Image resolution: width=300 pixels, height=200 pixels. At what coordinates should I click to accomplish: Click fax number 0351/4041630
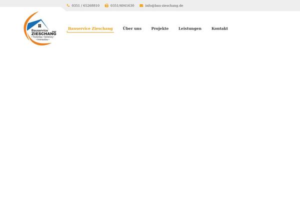click(122, 5)
